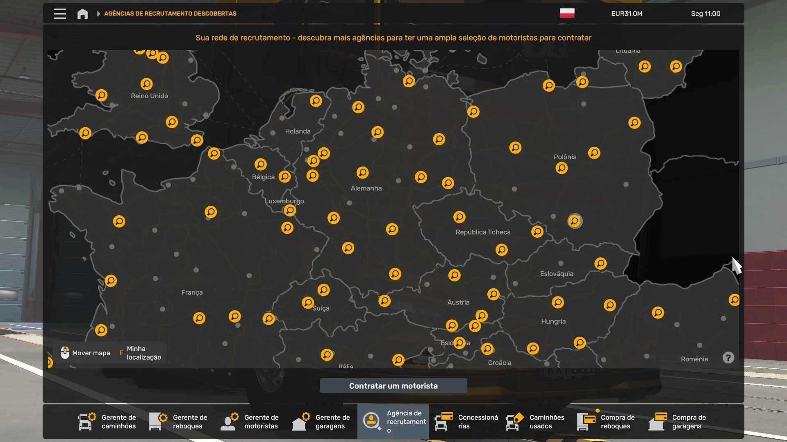Select agency marker above Reino Unido label

146,84
